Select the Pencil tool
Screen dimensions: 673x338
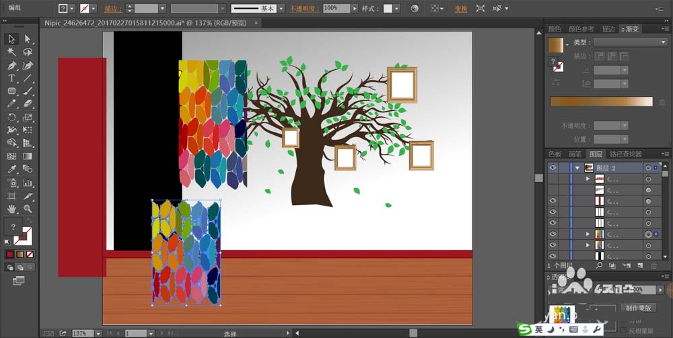pos(11,103)
